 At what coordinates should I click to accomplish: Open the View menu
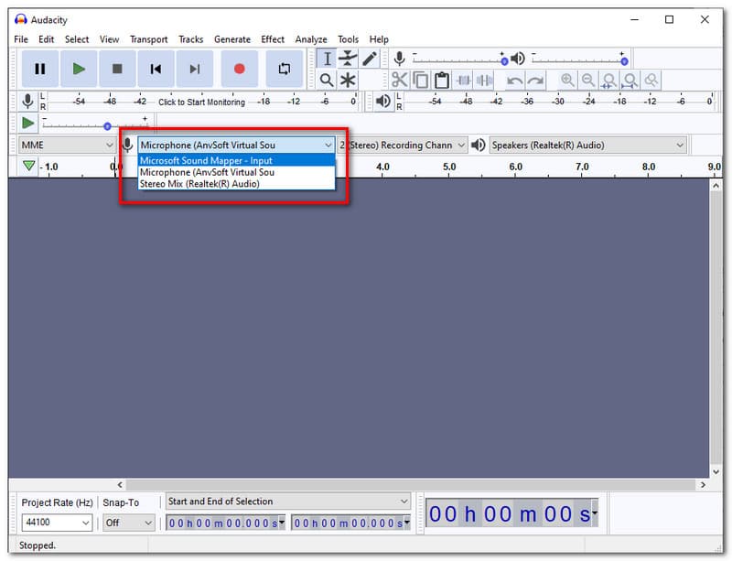109,39
